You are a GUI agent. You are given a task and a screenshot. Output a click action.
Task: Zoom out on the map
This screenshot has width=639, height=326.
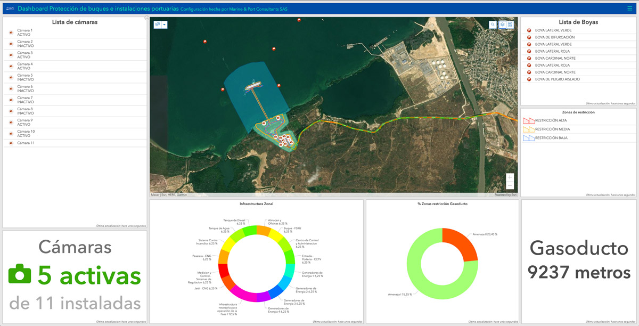510,185
